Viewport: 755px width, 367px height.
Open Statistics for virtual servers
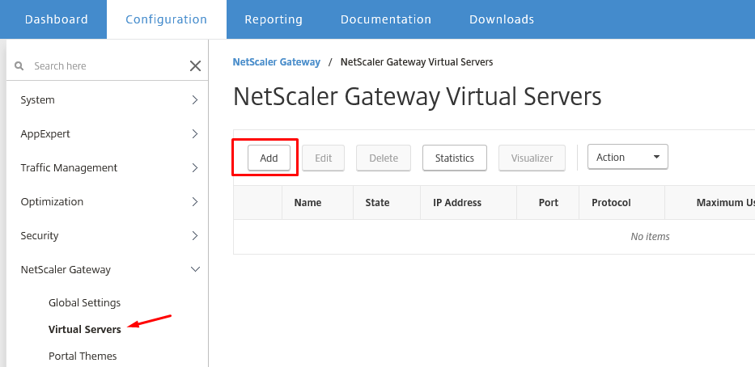pos(455,158)
